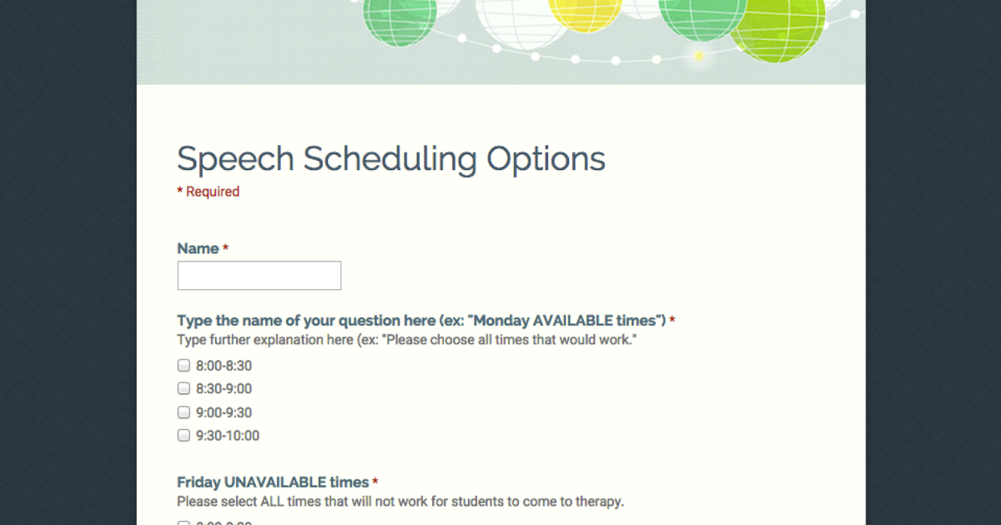Click the 9:00-9:30 option label
This screenshot has height=525, width=1001.
pos(224,412)
